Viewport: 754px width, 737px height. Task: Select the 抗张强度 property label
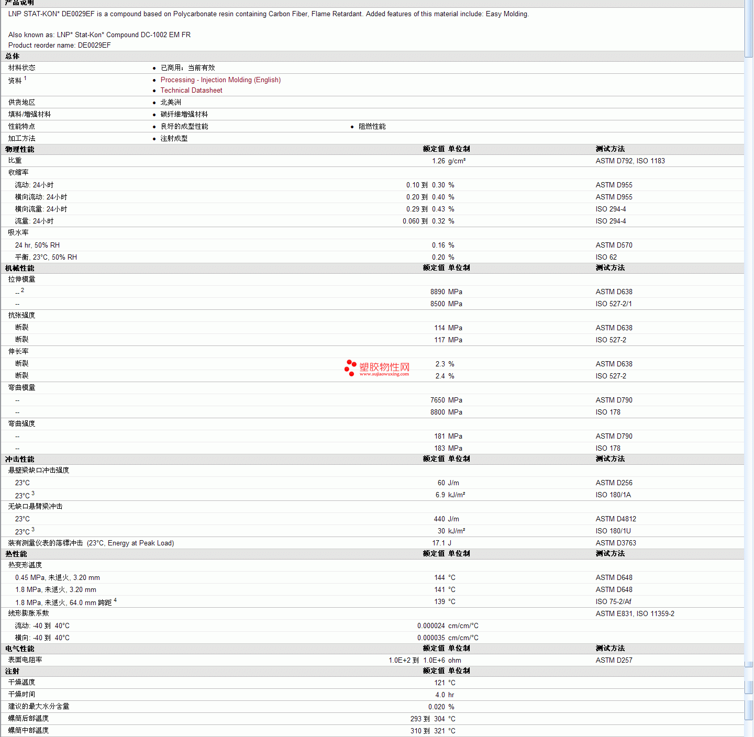click(22, 316)
